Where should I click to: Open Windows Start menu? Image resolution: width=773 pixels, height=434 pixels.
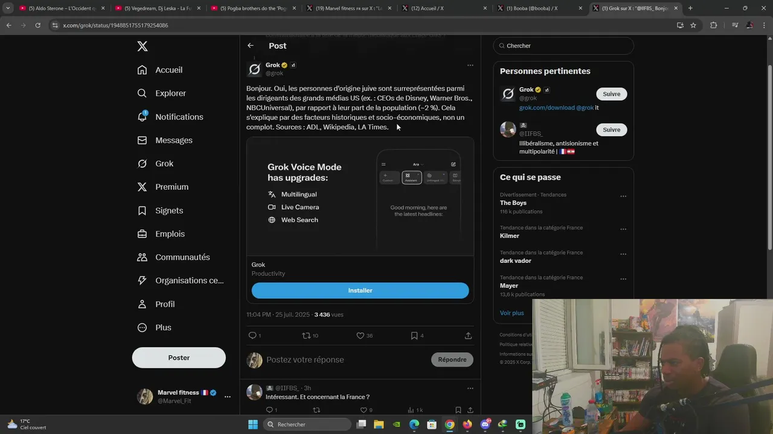(253, 424)
